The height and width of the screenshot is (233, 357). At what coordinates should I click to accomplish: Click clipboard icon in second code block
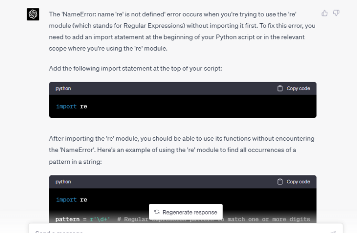pos(280,181)
